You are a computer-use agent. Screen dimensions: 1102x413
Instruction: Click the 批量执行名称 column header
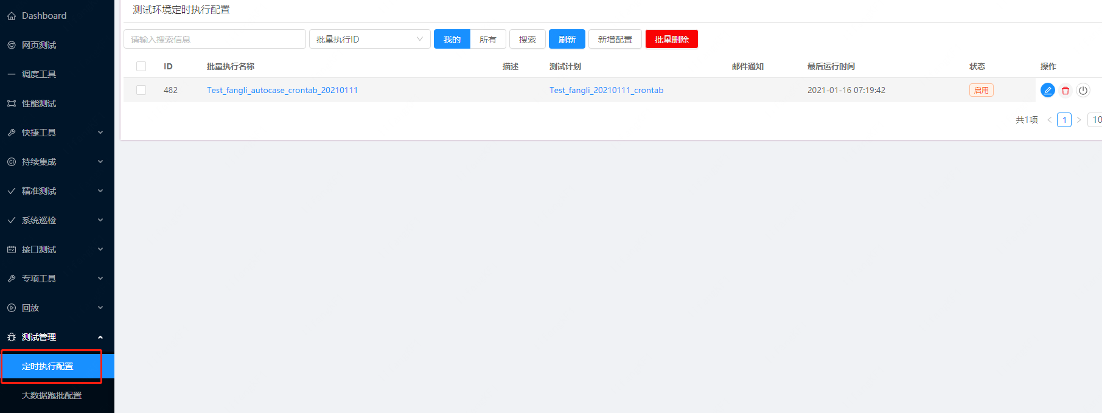[x=231, y=66]
